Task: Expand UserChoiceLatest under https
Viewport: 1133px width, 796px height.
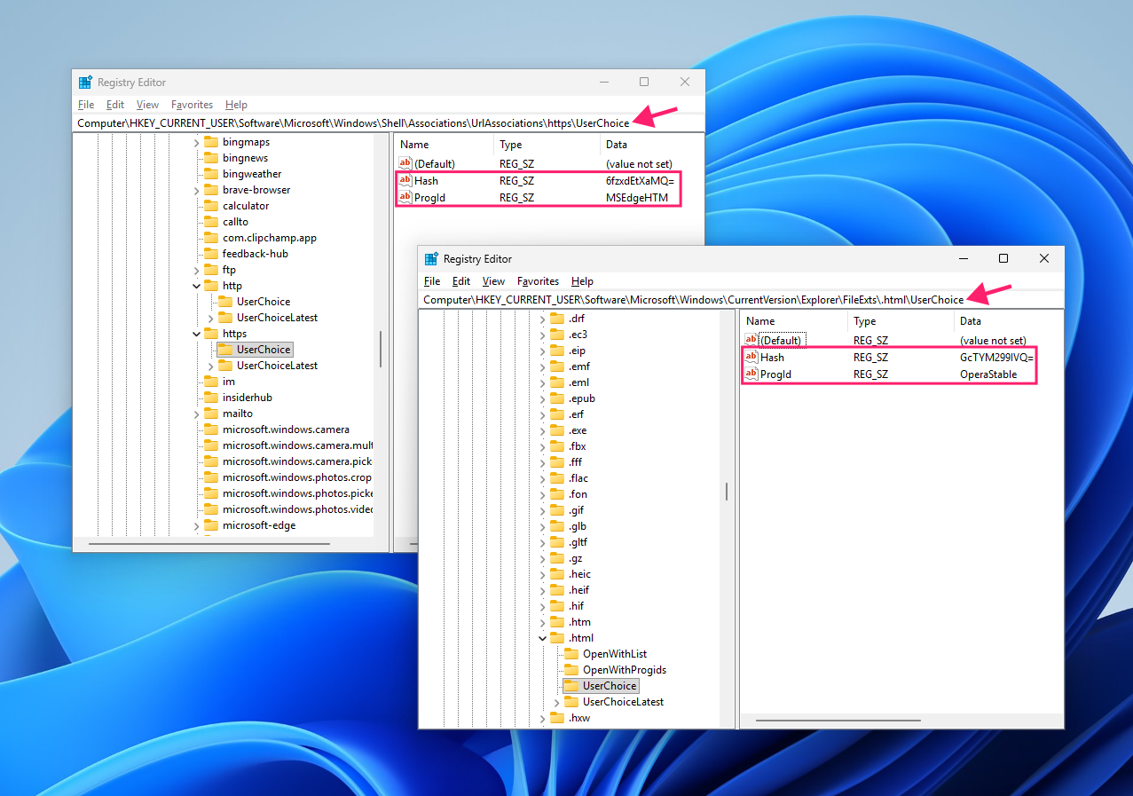Action: [x=210, y=366]
